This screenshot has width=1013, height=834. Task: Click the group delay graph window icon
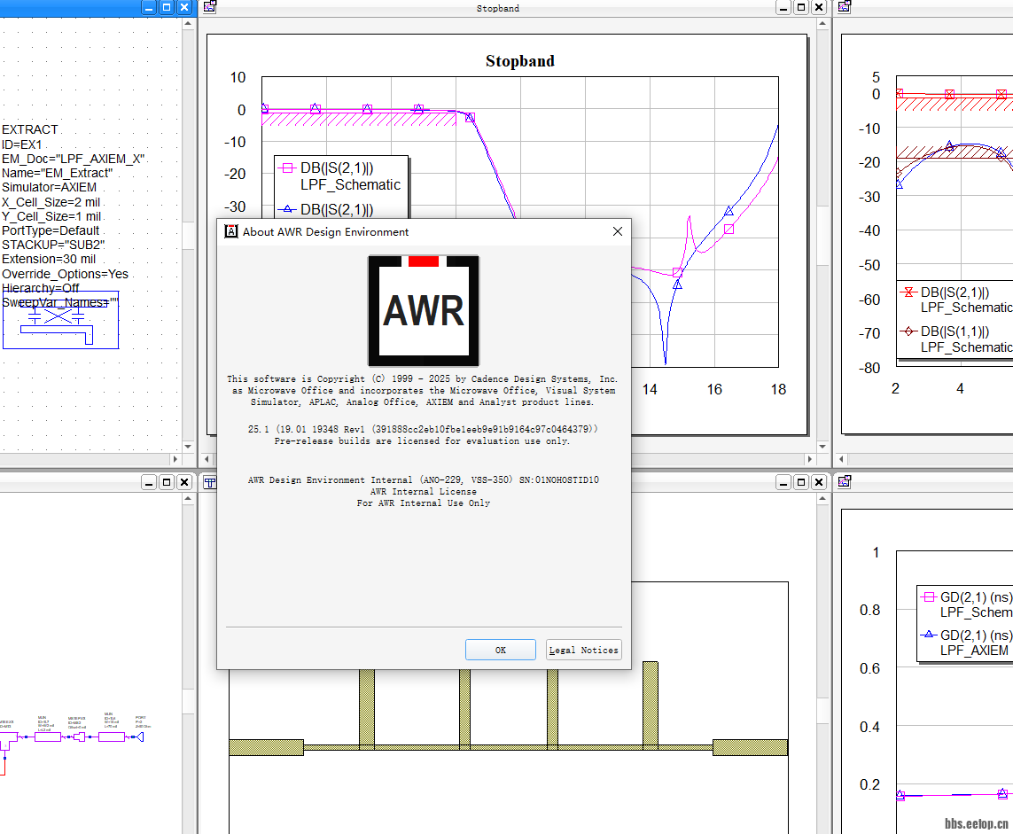tap(844, 482)
